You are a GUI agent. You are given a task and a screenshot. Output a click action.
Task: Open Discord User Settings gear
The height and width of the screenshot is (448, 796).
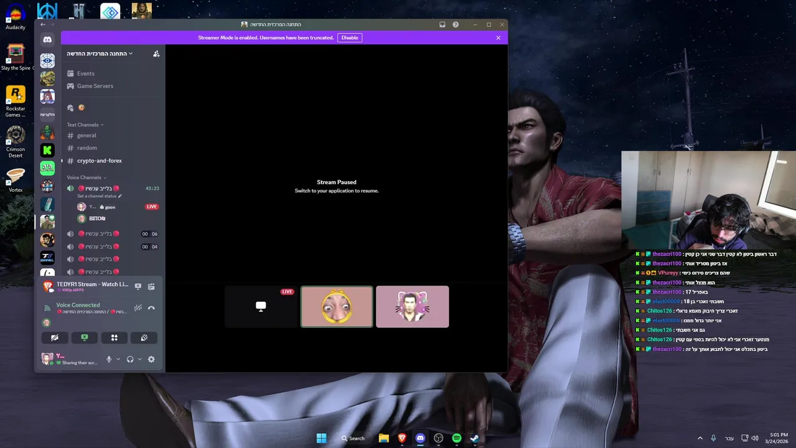point(151,359)
